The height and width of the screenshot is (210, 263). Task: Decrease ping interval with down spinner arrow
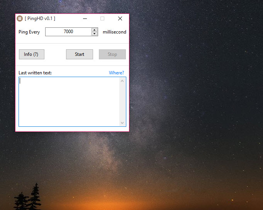(95, 34)
